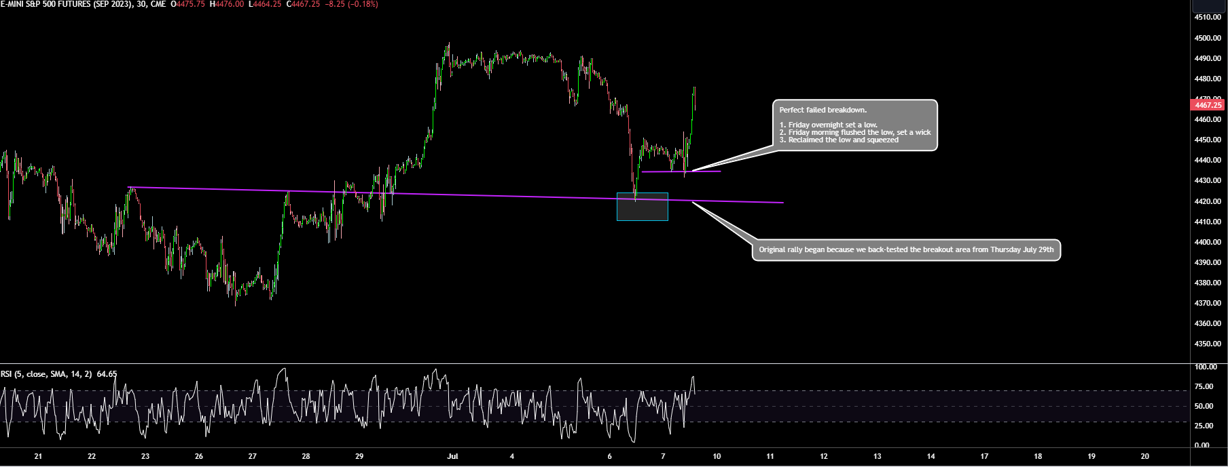
Task: Click date 22 on the time axis
Action: pos(92,456)
